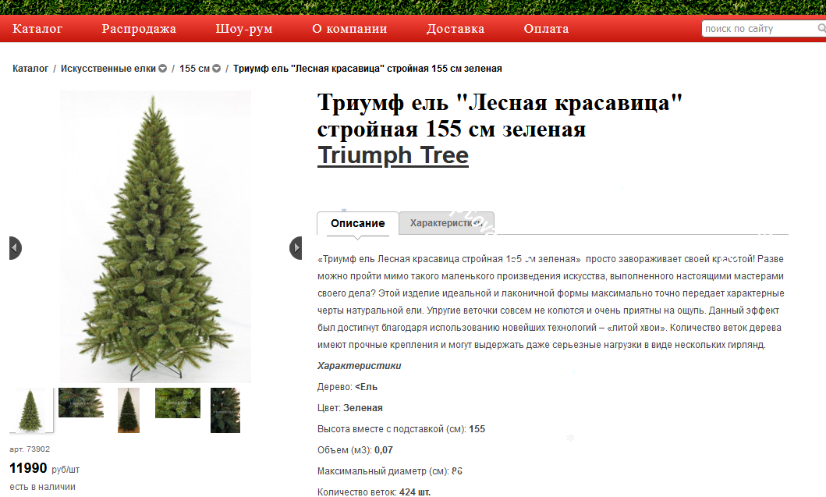Click the Максимальный диаметр (см) line
The image size is (826, 497).
[x=390, y=471]
